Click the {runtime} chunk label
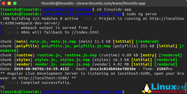Image resolution: width=187 pixels, height=94 pixels. pyautogui.click(x=25, y=55)
